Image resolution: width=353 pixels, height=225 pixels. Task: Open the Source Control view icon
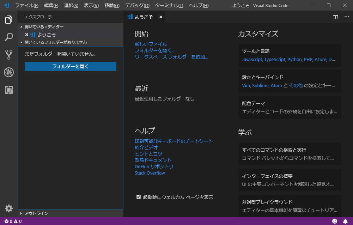[9, 55]
